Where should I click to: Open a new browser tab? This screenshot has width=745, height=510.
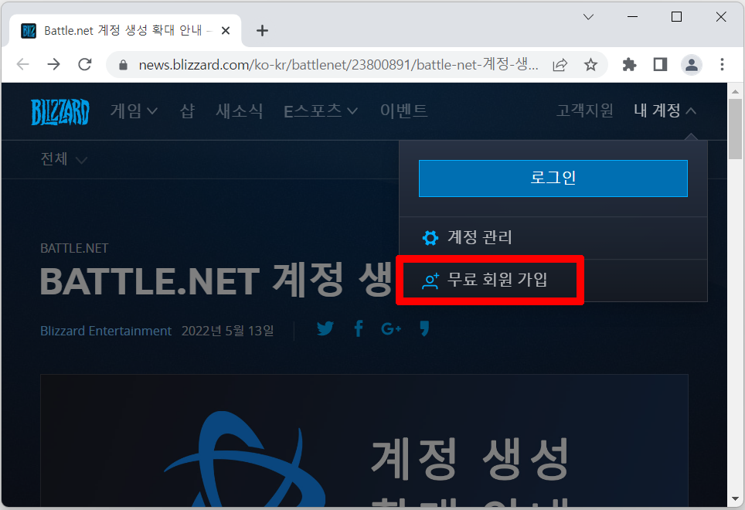(262, 31)
